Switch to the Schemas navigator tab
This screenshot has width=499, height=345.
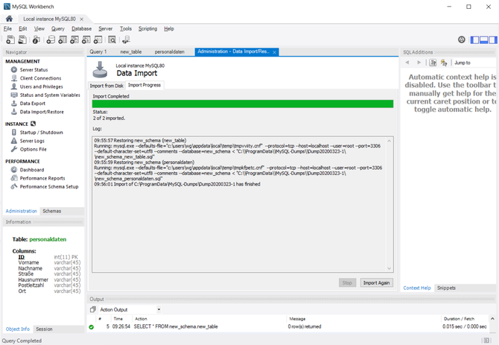[52, 211]
